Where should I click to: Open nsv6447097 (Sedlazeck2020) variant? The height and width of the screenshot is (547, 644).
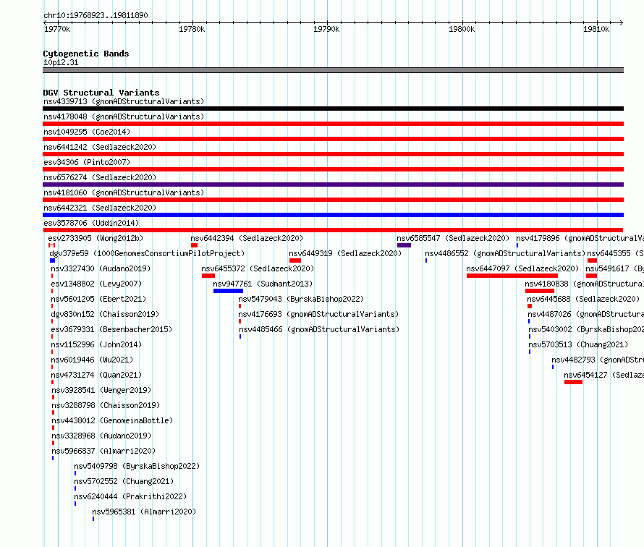[x=522, y=268]
